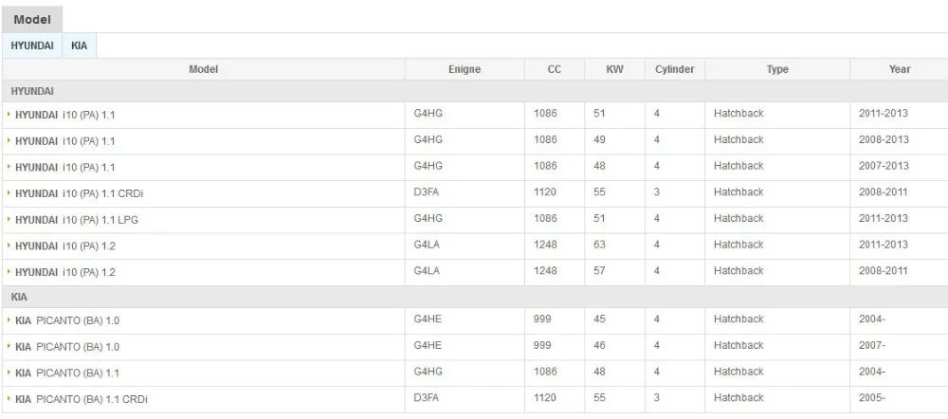The height and width of the screenshot is (419, 948).
Task: Switch to the KIA tab
Action: click(80, 46)
